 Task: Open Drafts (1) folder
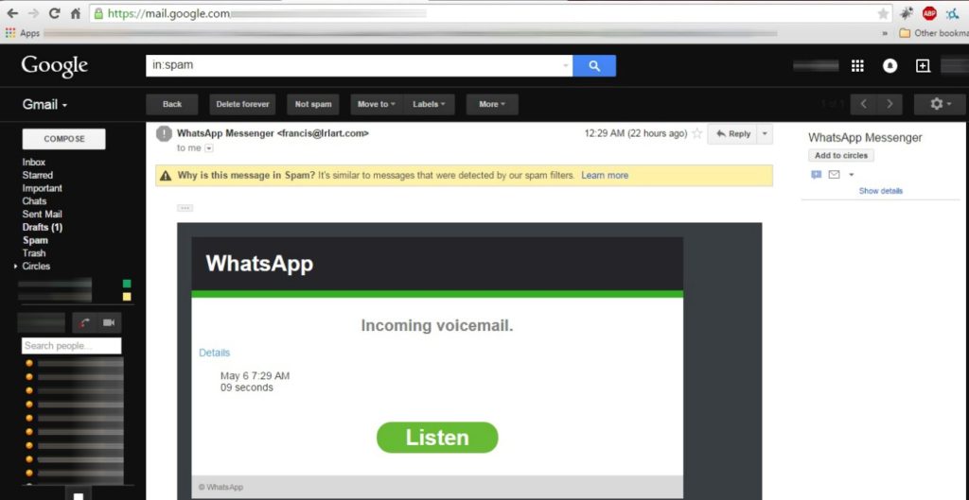(42, 227)
